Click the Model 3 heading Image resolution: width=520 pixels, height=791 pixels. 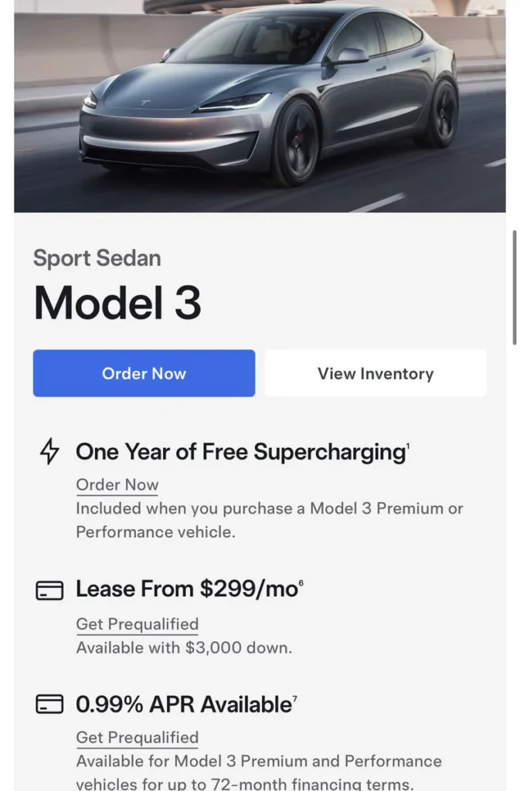tap(117, 303)
